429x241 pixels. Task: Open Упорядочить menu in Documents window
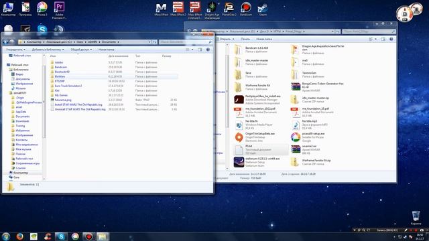click(x=15, y=50)
